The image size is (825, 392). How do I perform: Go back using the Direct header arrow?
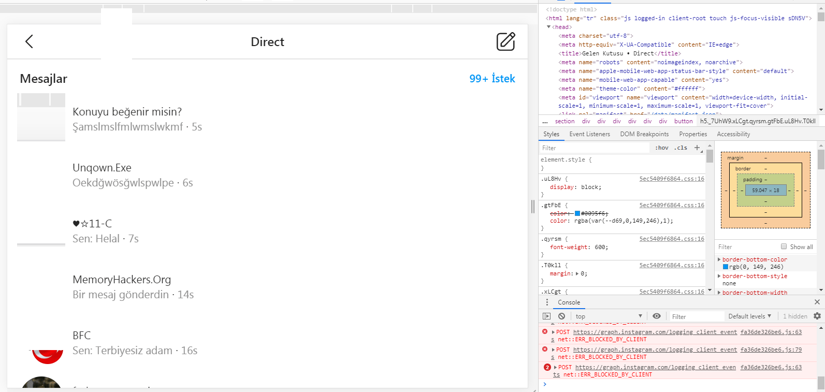[x=29, y=41]
